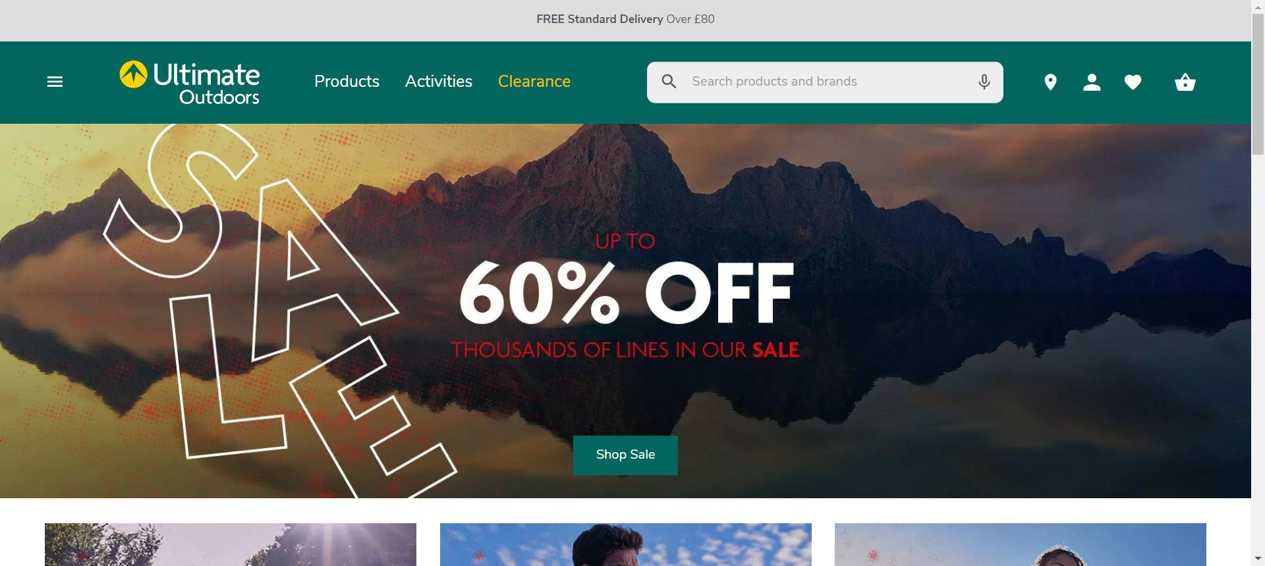Open the shopping basket icon
The height and width of the screenshot is (566, 1265).
(1185, 82)
